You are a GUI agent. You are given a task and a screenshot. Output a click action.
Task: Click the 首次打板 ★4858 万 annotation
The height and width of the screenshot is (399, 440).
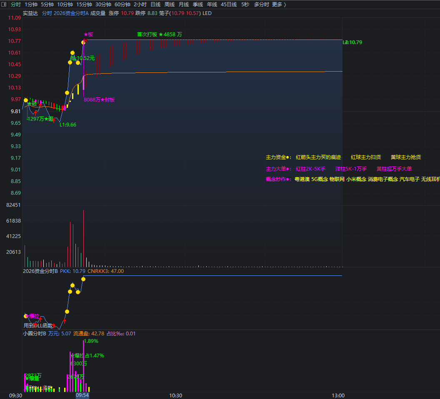click(160, 35)
